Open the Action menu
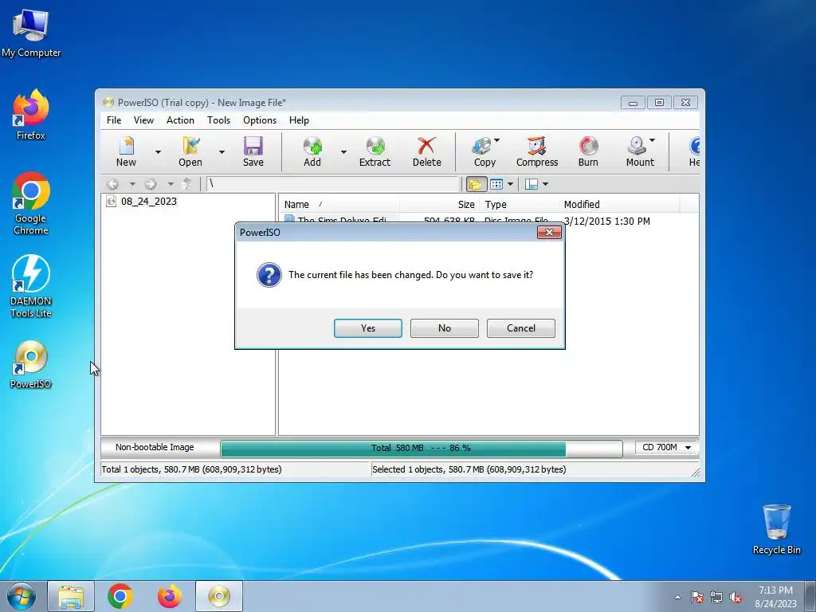The width and height of the screenshot is (816, 612). pos(180,120)
